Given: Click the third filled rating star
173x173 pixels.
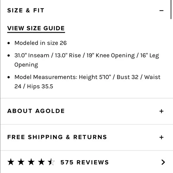Looking at the screenshot, I should (x=31, y=162).
